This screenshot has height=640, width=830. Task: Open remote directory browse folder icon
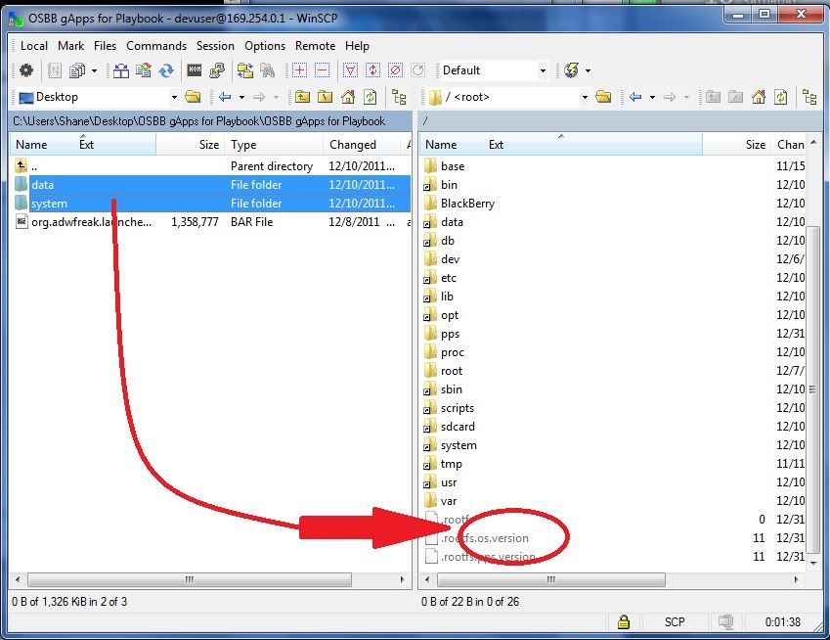[603, 97]
